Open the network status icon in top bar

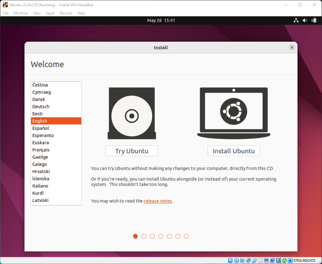coord(296,20)
